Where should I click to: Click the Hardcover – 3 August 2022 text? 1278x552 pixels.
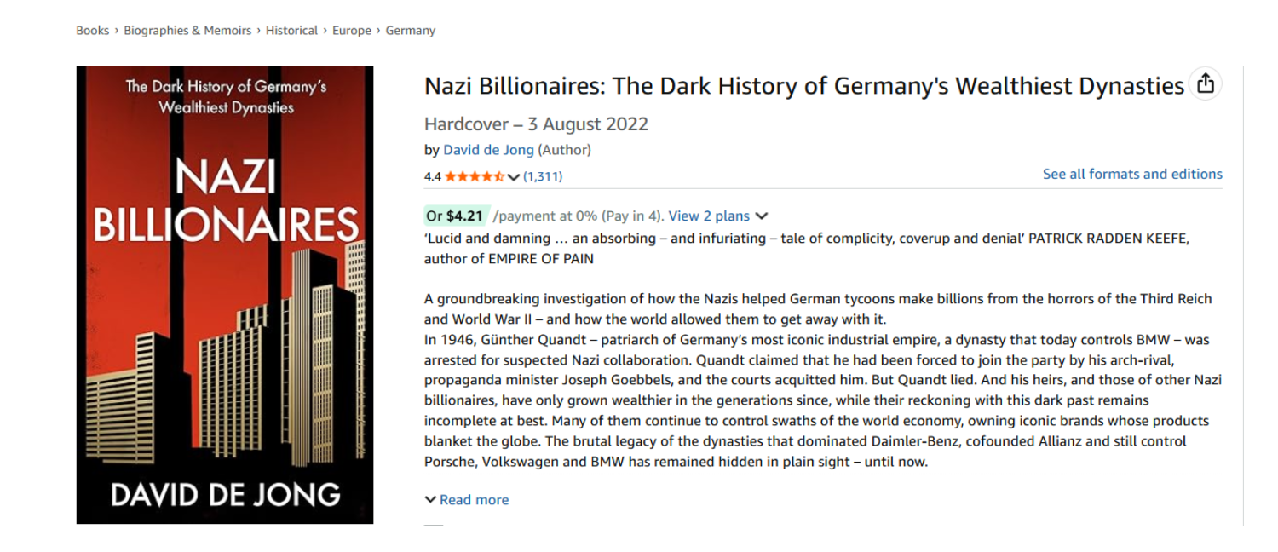(536, 124)
